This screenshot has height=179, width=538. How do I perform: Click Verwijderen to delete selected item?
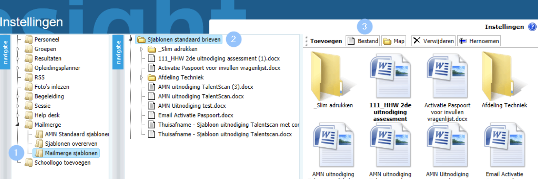pyautogui.click(x=434, y=41)
